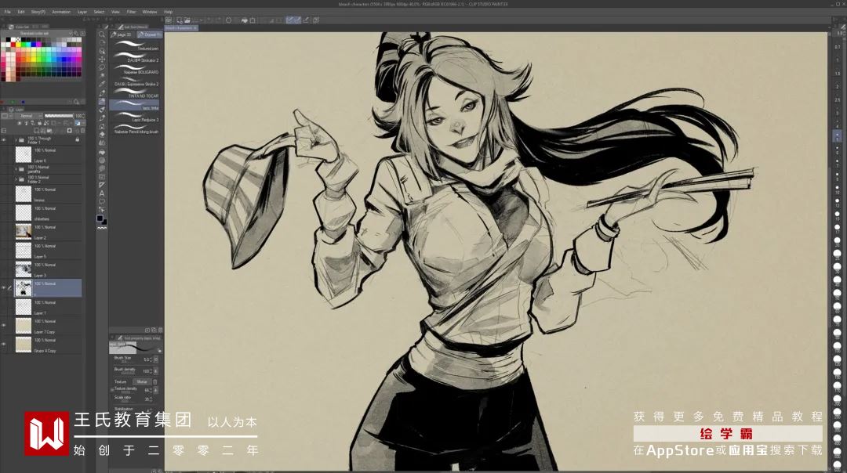Click the main drawing color swatch in toolbar
Screen dimensions: 847x473
coord(100,218)
